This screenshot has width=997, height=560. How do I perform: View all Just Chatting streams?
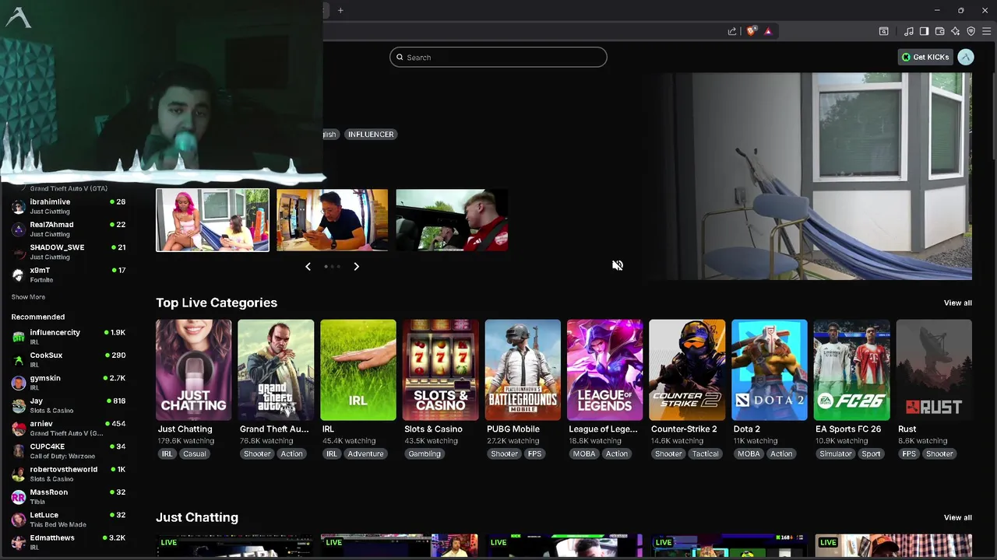coord(957,517)
